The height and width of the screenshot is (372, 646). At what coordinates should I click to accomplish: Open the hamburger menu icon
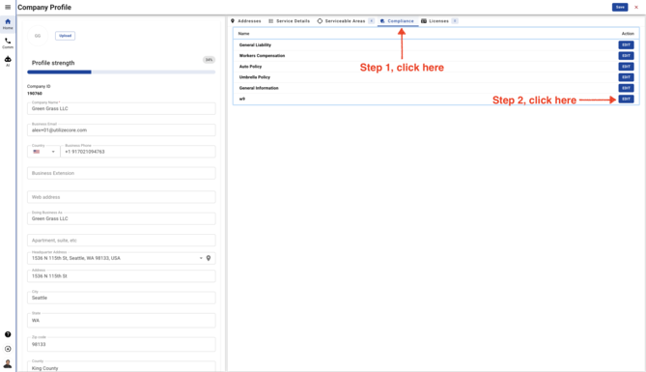[x=8, y=7]
